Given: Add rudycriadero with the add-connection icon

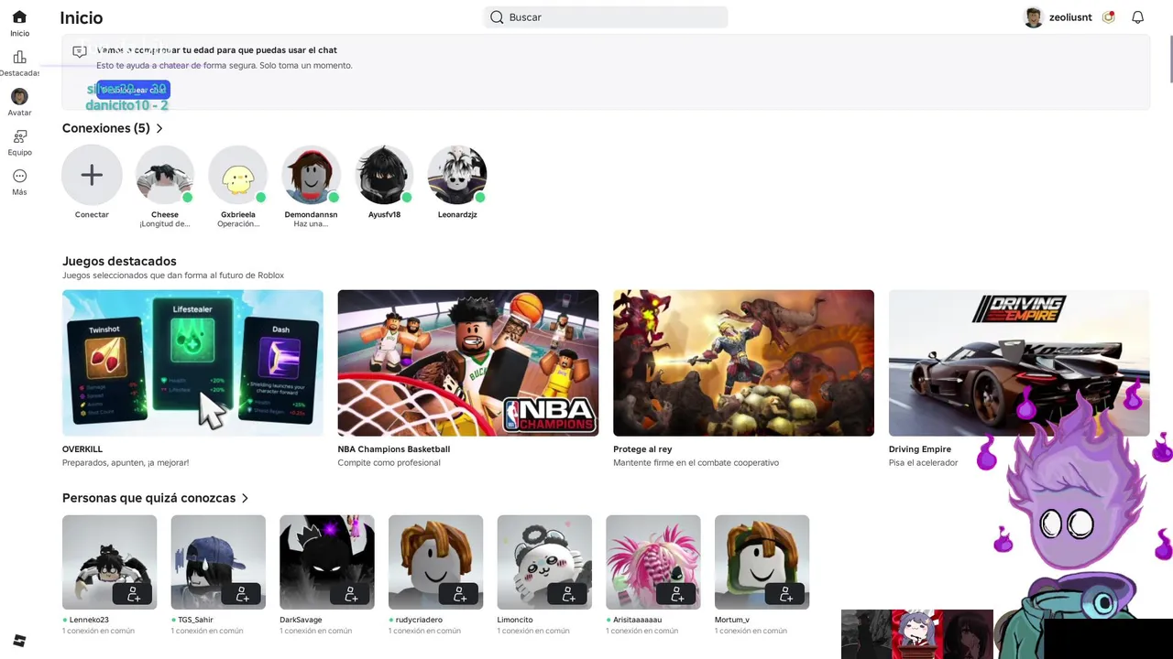Looking at the screenshot, I should [459, 595].
